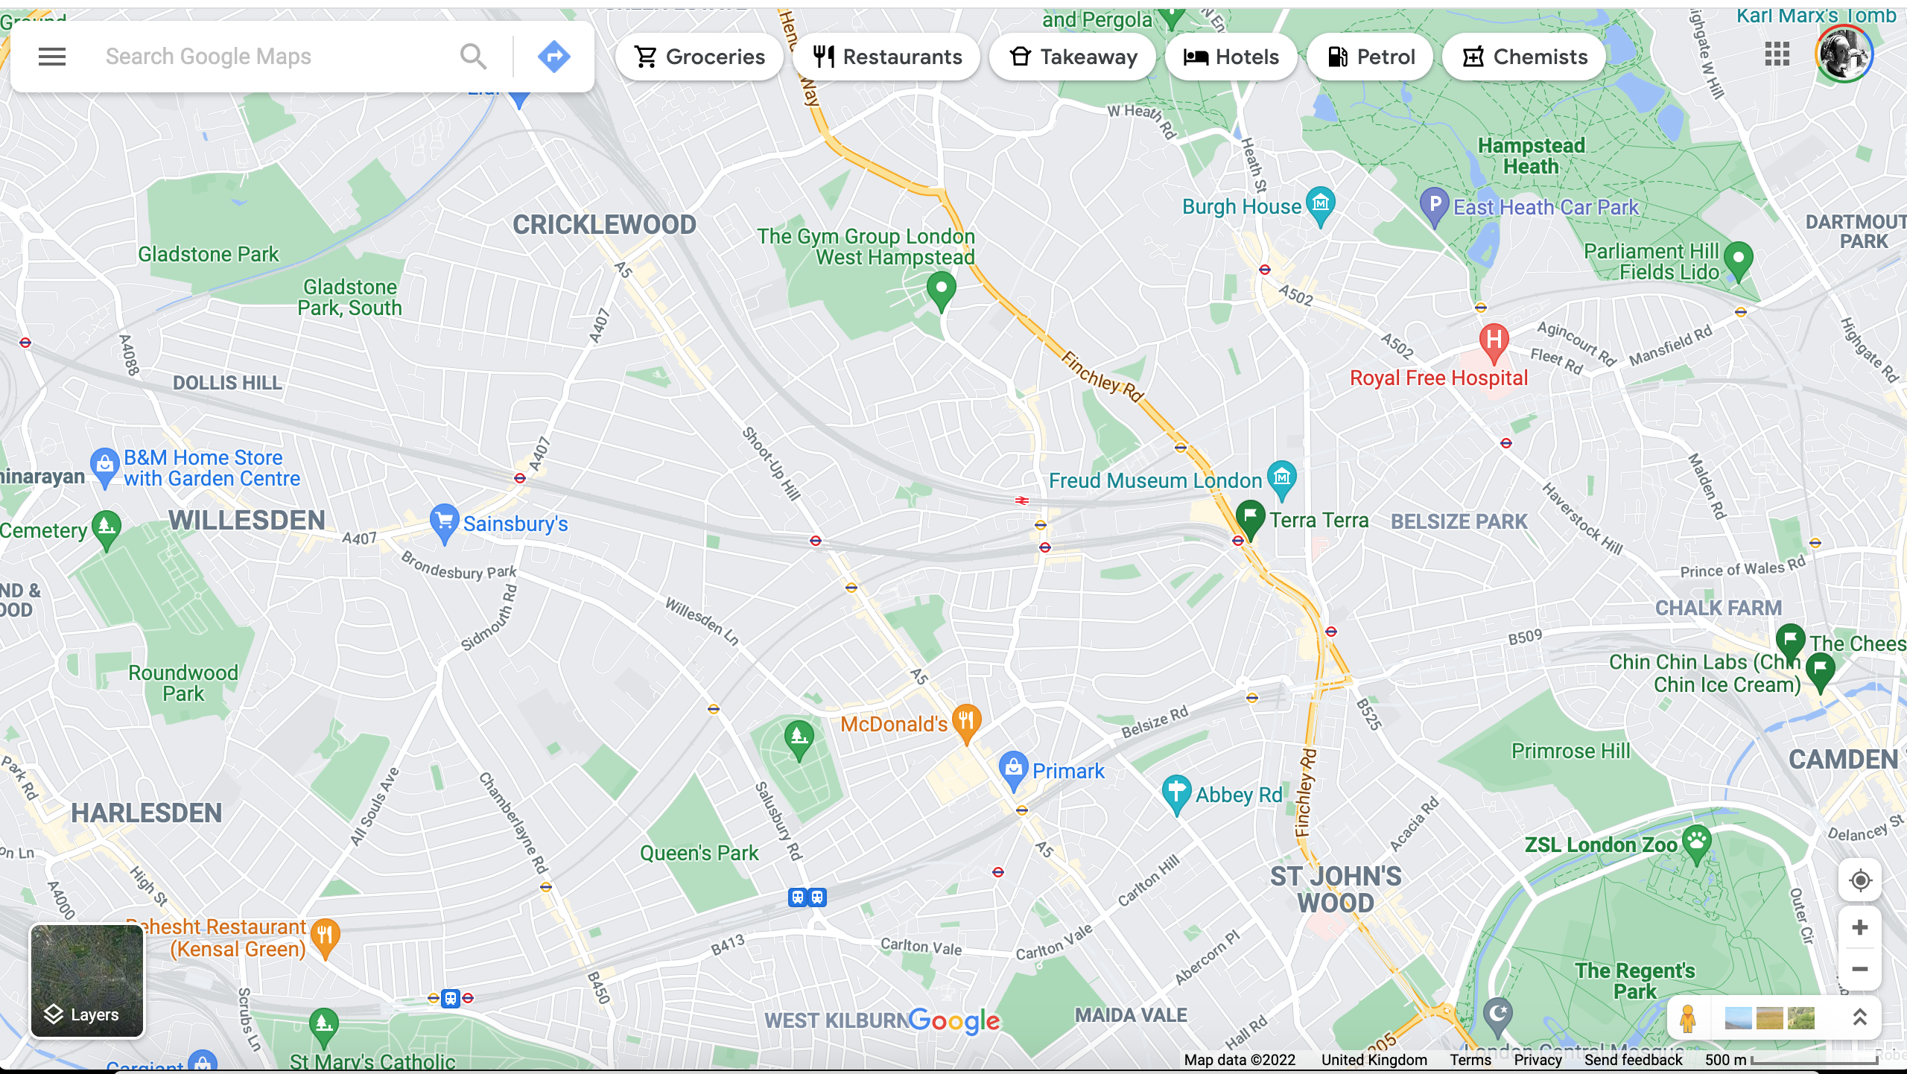The image size is (1907, 1074).
Task: Click the Zoom Out button
Action: coord(1860,969)
